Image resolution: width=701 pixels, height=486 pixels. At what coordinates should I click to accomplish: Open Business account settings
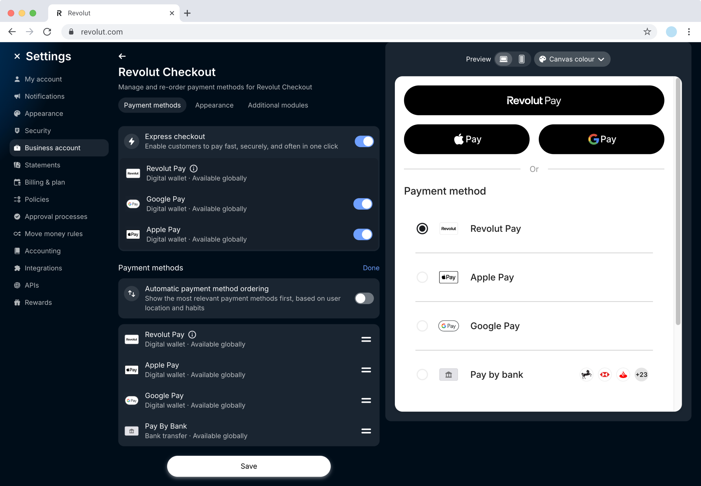tap(59, 148)
